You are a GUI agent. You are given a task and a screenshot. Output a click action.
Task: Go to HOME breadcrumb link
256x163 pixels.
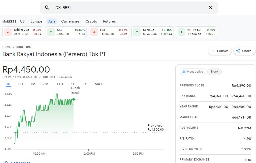[7, 47]
